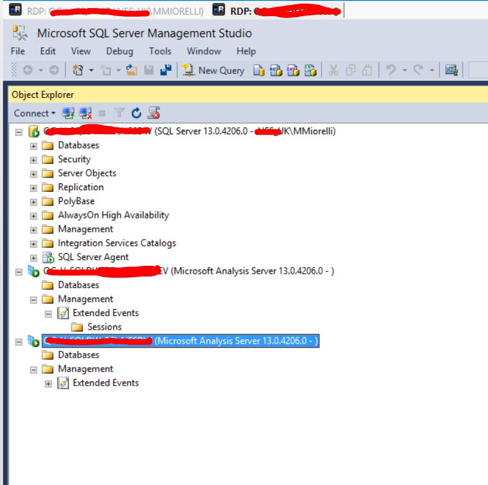Click the Analysis Services XMLA Query icon
This screenshot has width=488, height=485.
[x=310, y=70]
